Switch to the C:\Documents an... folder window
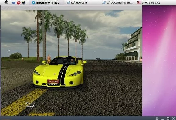Image resolution: width=176 pixels, height=120 pixels. pyautogui.click(x=117, y=2)
